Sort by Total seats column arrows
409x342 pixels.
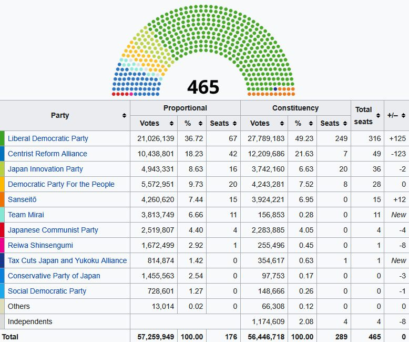tap(378, 115)
